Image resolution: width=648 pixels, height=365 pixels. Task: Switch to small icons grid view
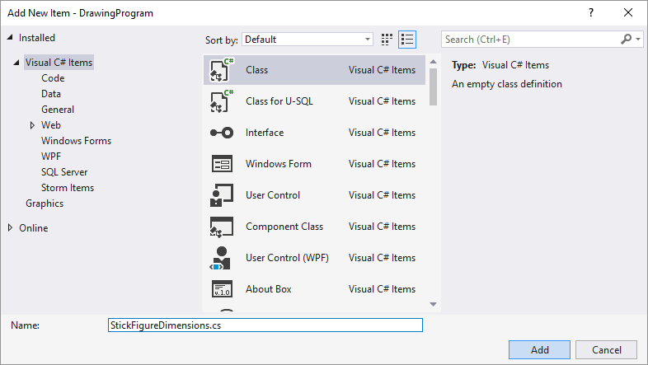(387, 40)
